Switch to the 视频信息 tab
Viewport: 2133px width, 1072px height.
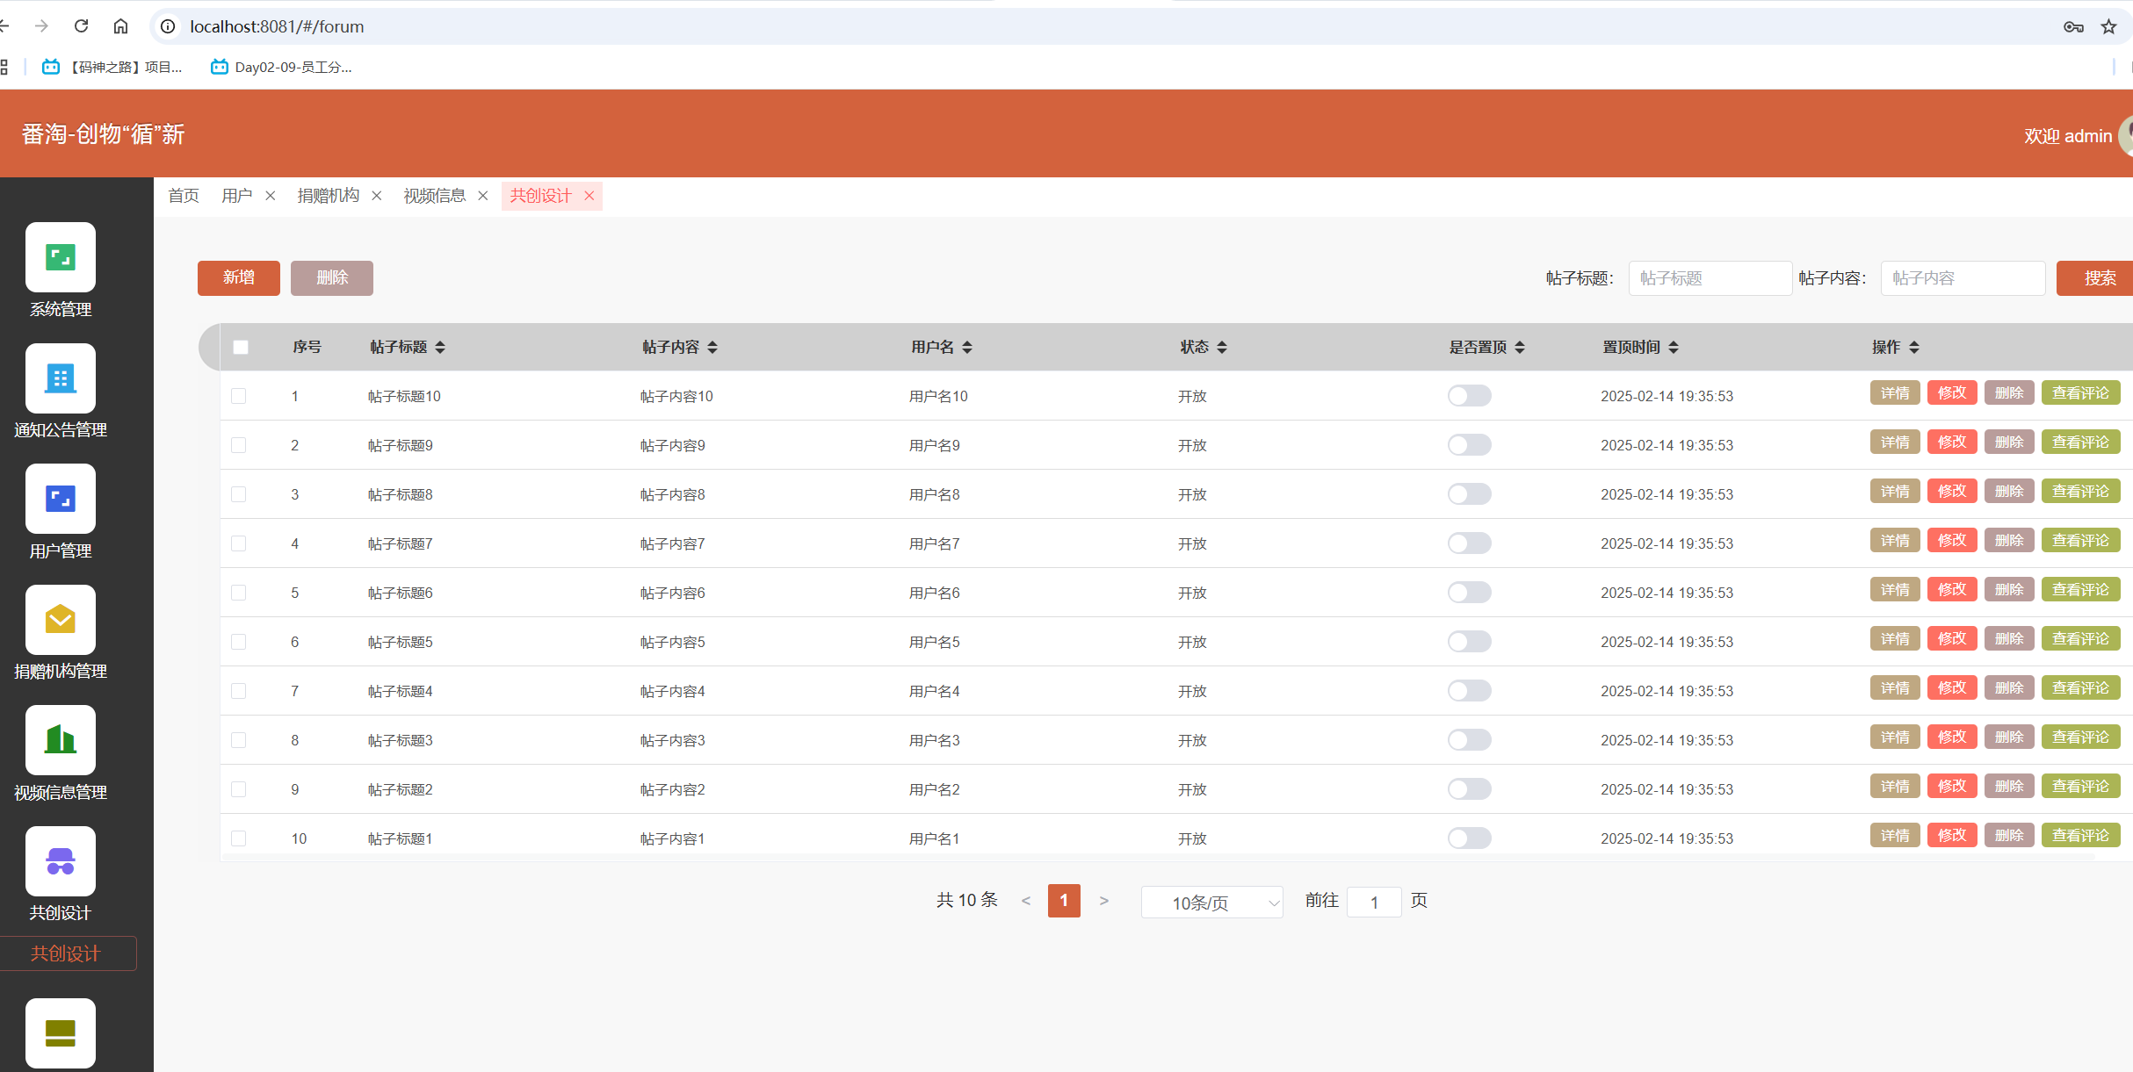click(434, 196)
